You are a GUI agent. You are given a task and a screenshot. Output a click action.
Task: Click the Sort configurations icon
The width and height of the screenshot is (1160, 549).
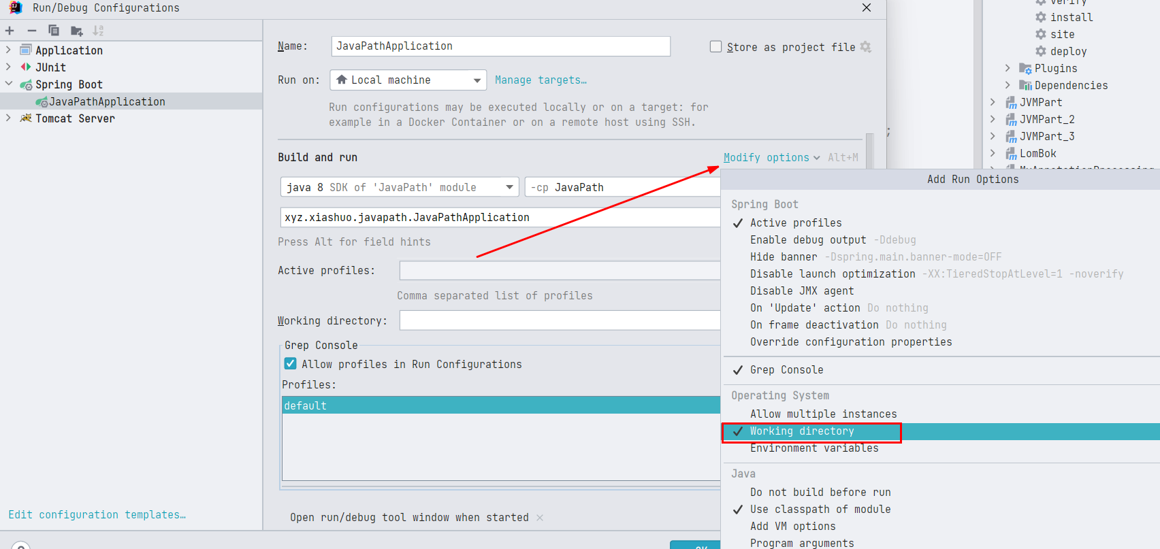(x=99, y=31)
